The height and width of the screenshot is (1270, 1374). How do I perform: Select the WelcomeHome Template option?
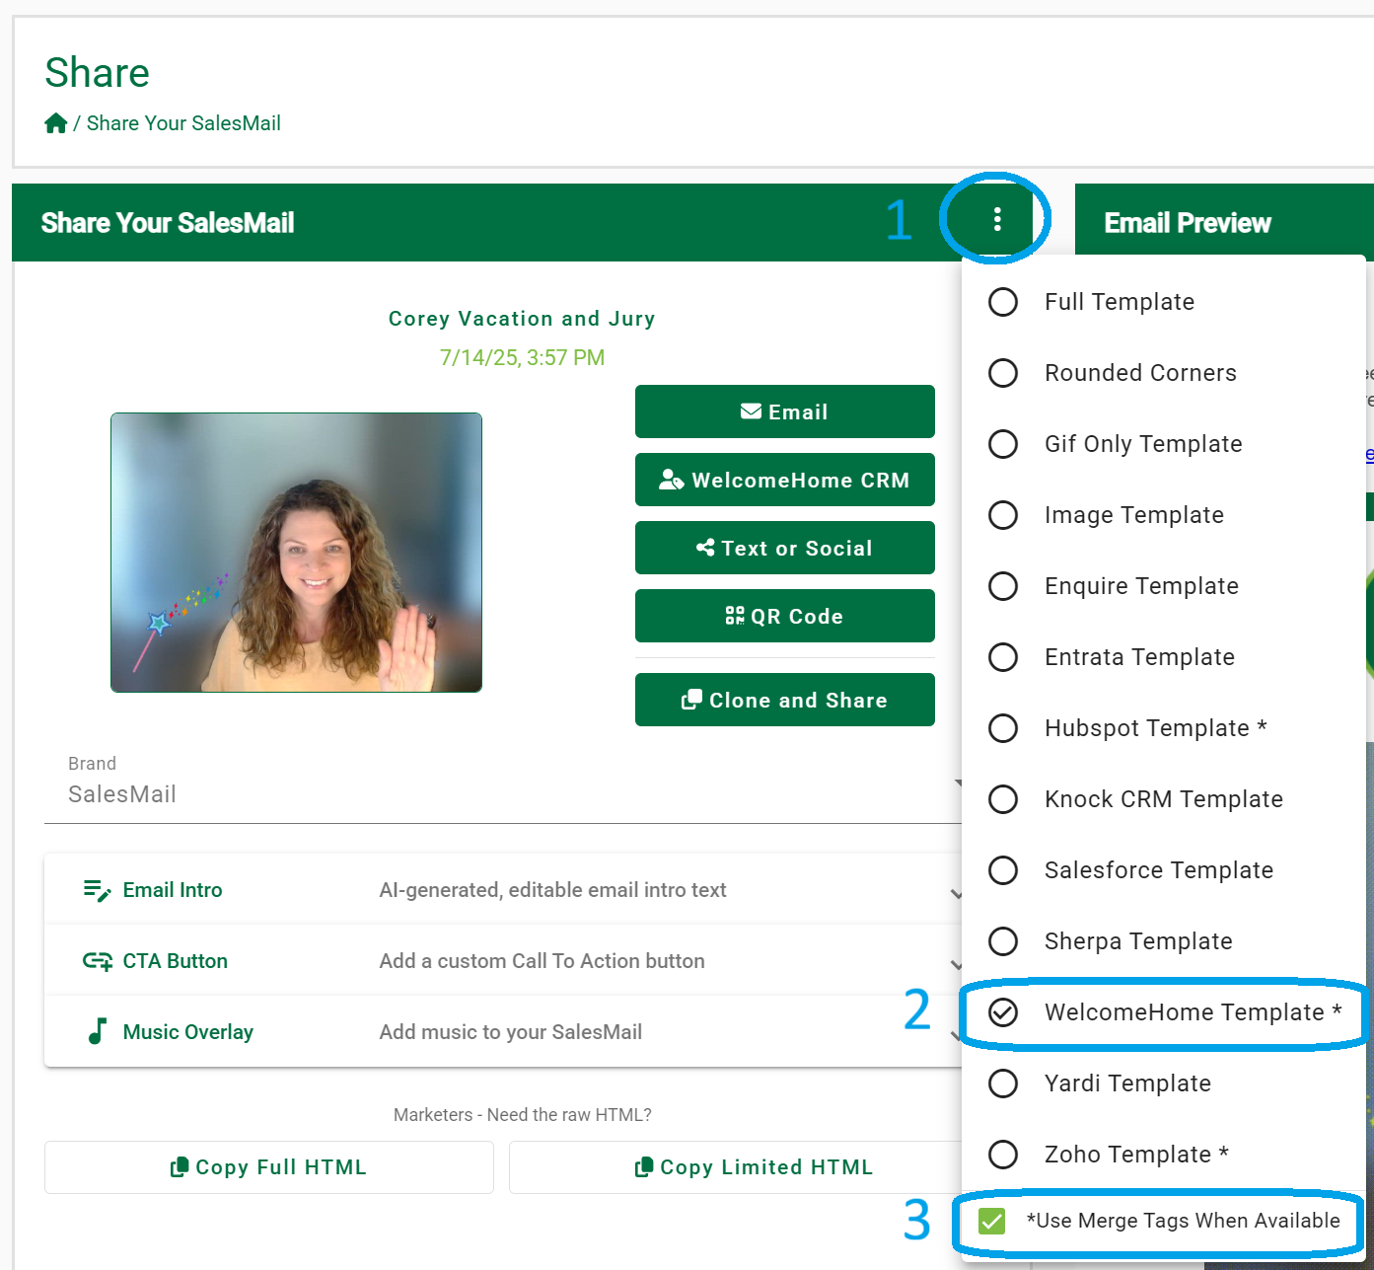pyautogui.click(x=1003, y=1012)
